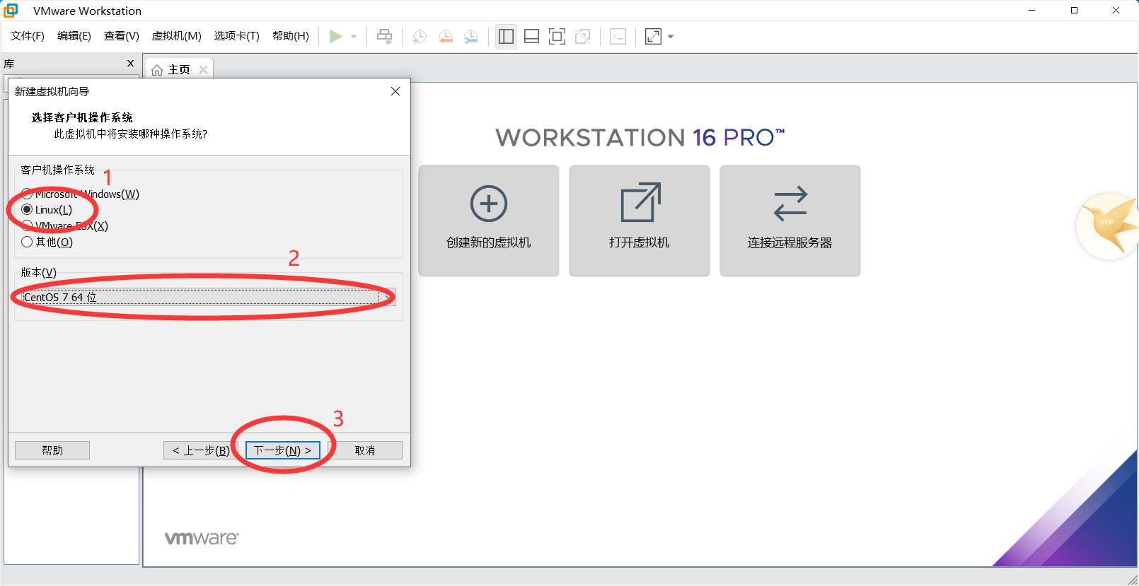The width and height of the screenshot is (1139, 586).
Task: Open the snapshot manager wrench icon
Action: coord(471,37)
